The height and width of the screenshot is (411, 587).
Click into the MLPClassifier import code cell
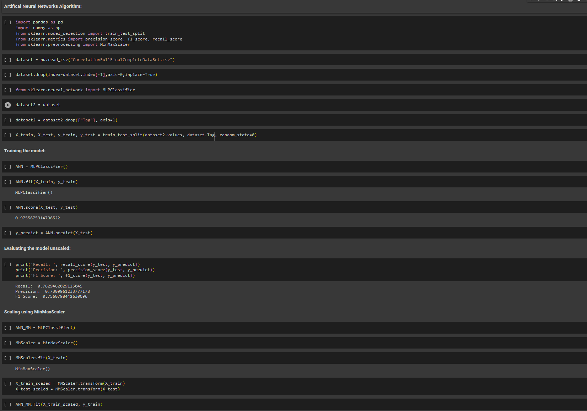coord(75,90)
